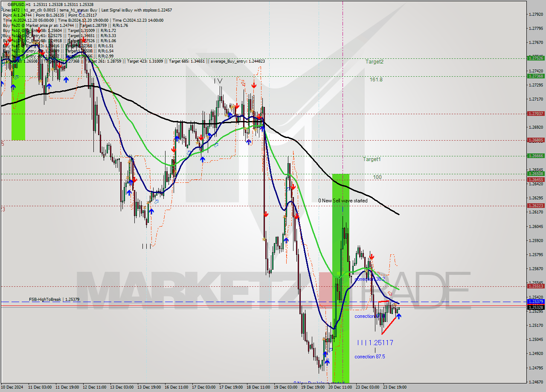546x392 pixels.
Task: Click the GBPUSD,H1 symbol title
Action: (x=18, y=4)
